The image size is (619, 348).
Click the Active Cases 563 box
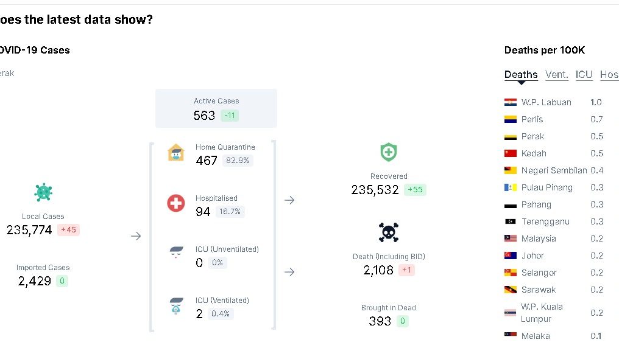216,108
